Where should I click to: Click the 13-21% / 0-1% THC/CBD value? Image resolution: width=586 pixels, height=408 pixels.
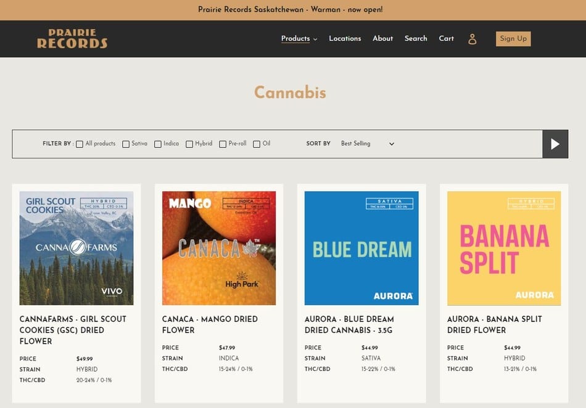click(x=520, y=369)
